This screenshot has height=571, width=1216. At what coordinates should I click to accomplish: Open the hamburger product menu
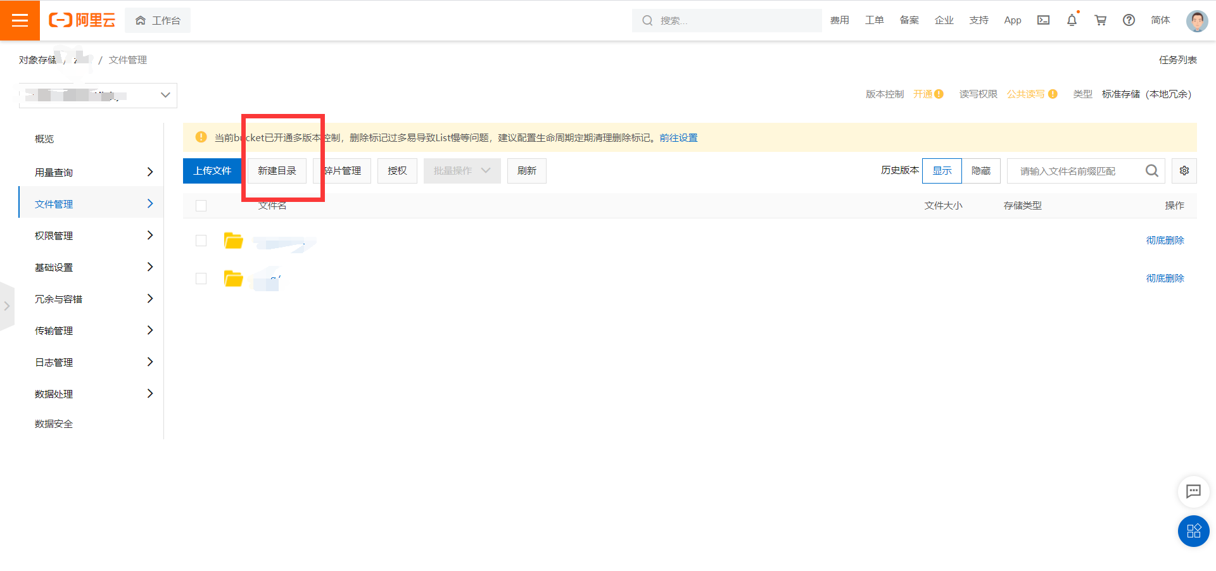click(20, 20)
